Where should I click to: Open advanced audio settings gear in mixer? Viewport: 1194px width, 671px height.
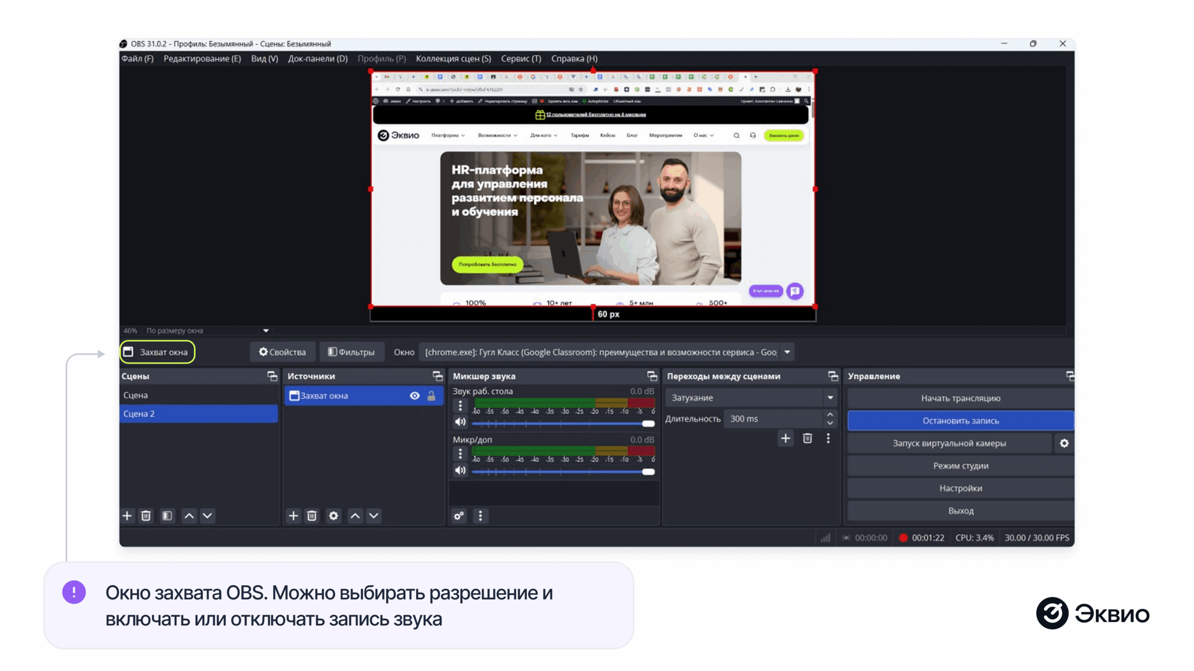pos(459,516)
